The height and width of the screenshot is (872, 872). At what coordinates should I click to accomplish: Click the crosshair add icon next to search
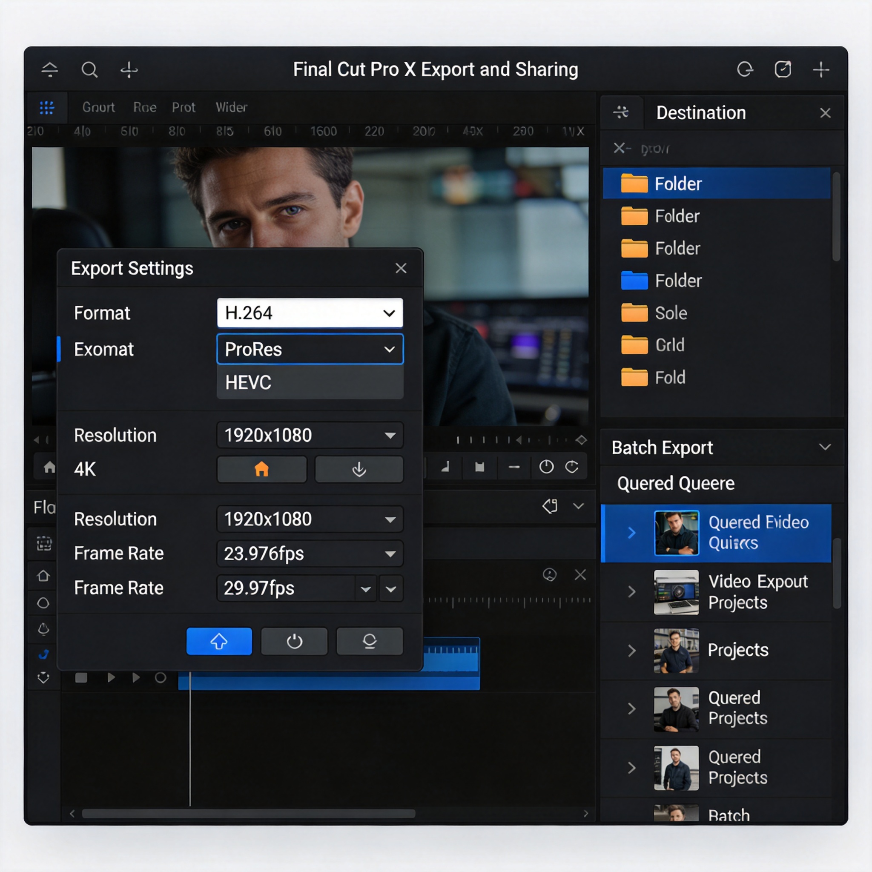[129, 69]
